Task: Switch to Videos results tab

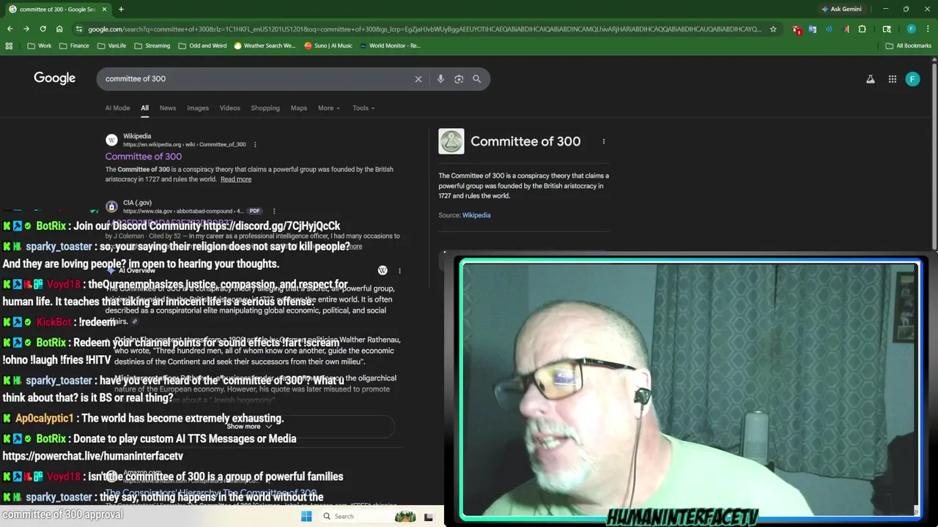Action: click(x=230, y=108)
